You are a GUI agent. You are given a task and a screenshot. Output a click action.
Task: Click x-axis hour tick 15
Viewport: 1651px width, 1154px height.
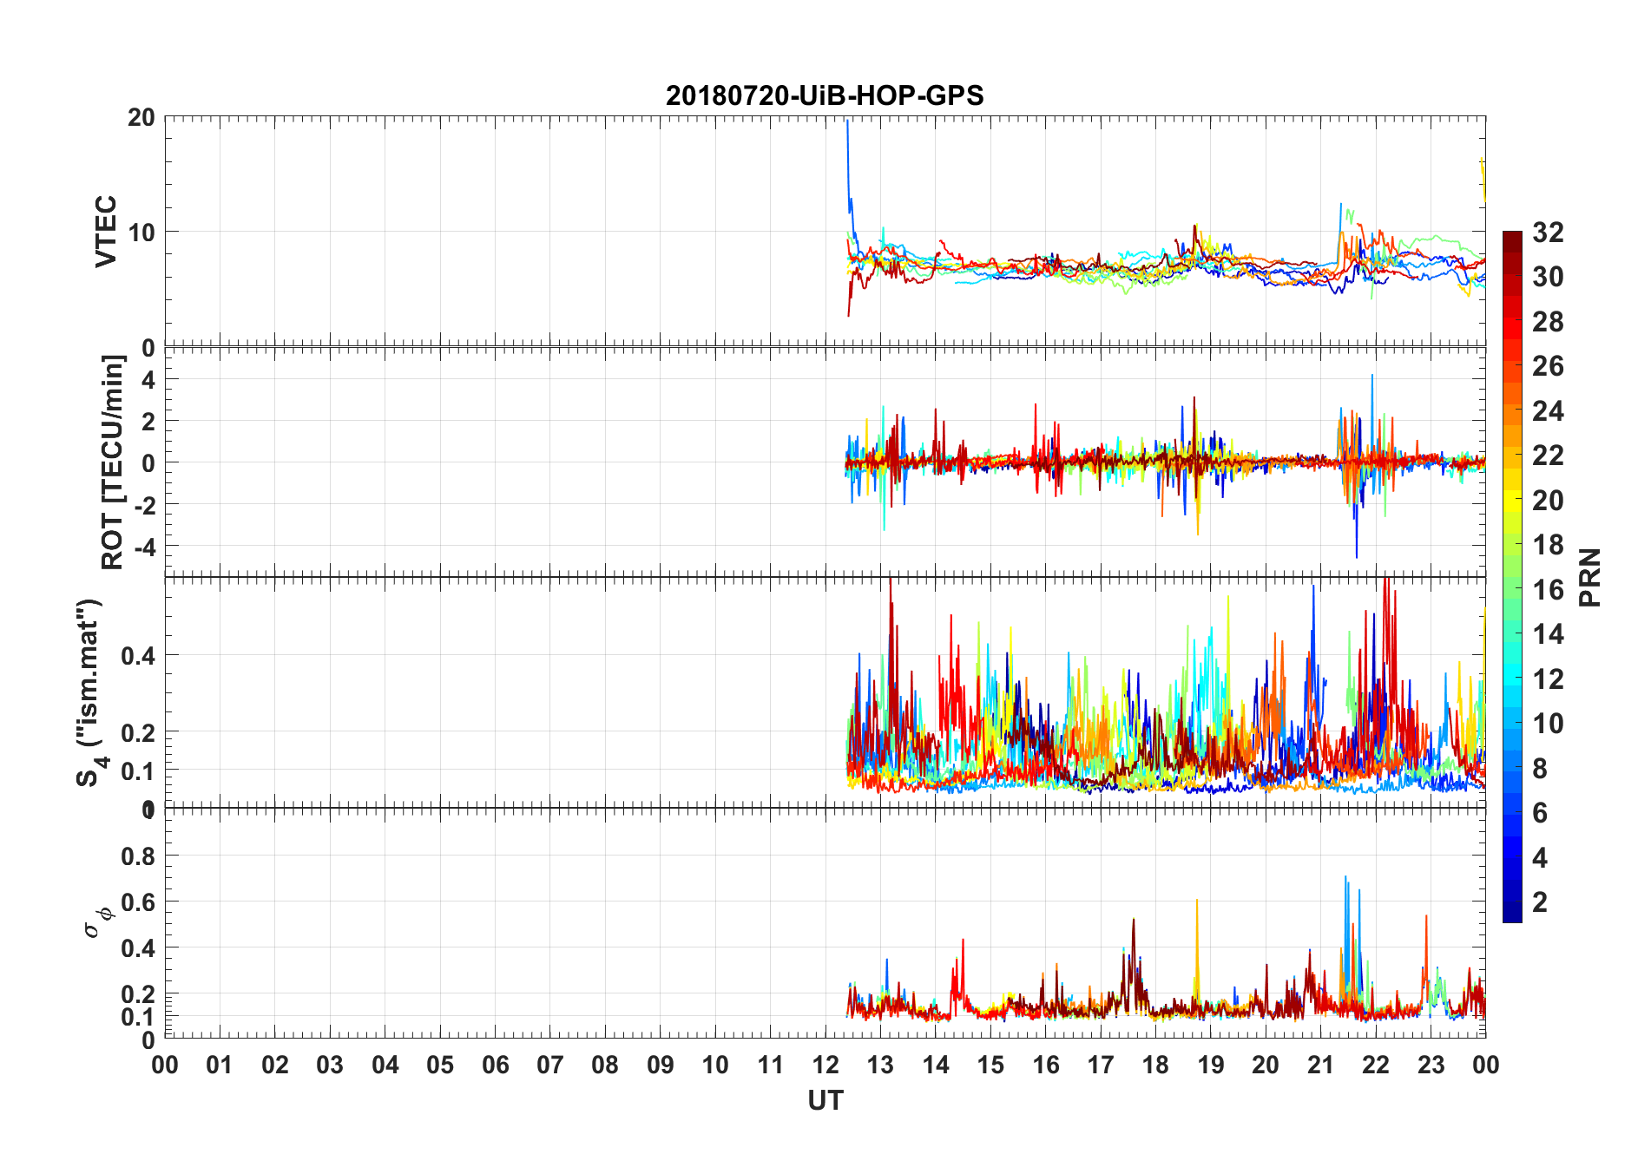[990, 1065]
